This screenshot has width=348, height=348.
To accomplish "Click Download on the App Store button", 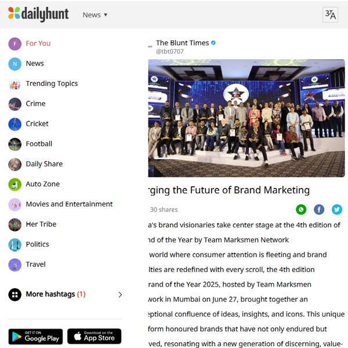I will [x=94, y=336].
